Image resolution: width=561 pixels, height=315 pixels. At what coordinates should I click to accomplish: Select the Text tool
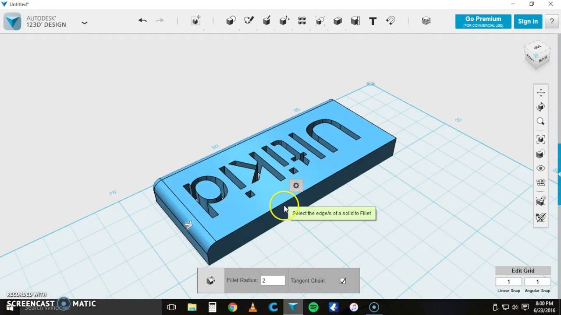coord(373,21)
